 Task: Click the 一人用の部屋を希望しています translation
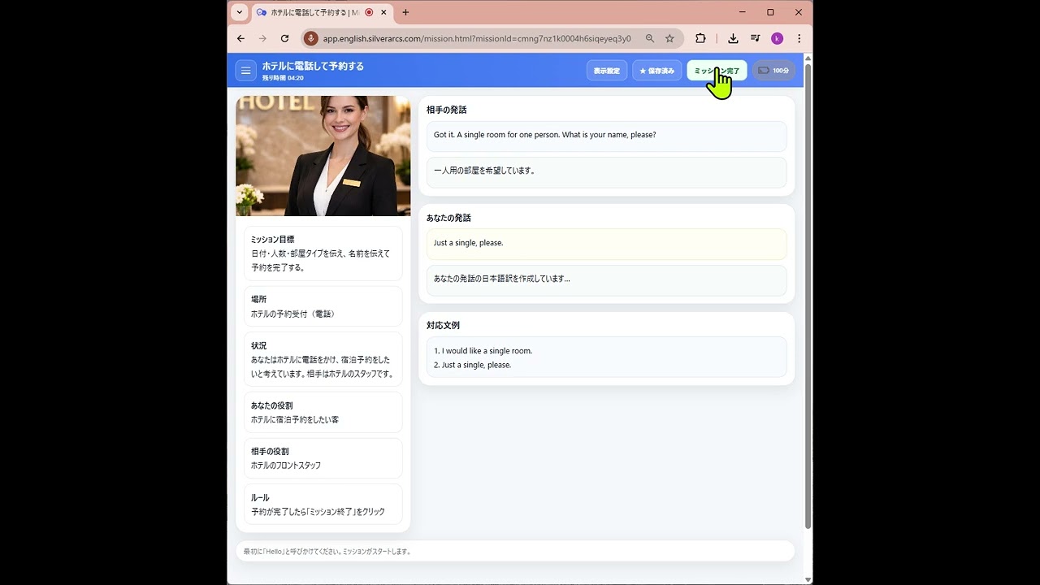click(606, 171)
